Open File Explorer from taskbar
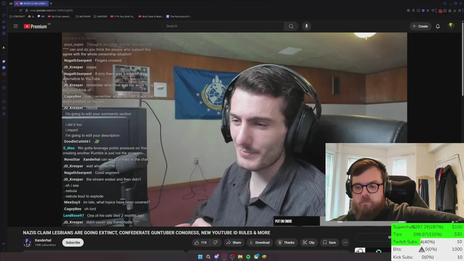 [240, 257]
